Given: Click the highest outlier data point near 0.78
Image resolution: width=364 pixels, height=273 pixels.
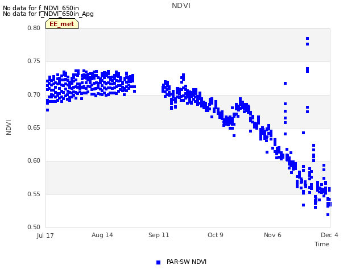Looking at the screenshot, I should point(307,39).
